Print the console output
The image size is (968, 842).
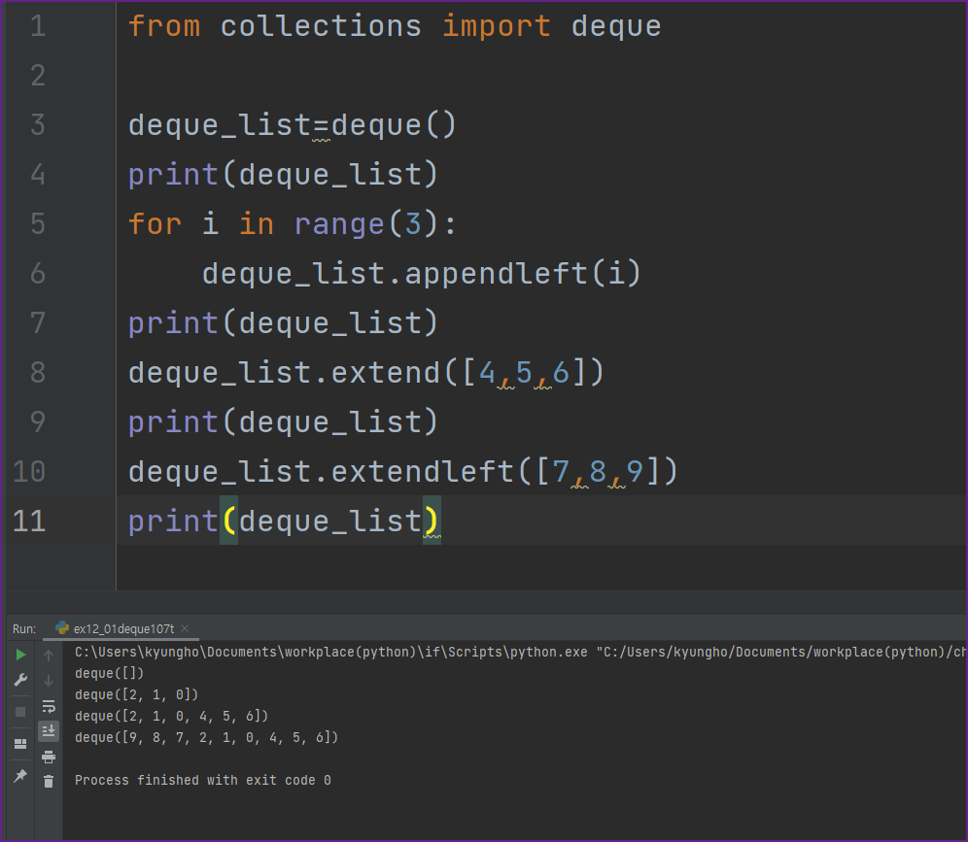(x=48, y=758)
